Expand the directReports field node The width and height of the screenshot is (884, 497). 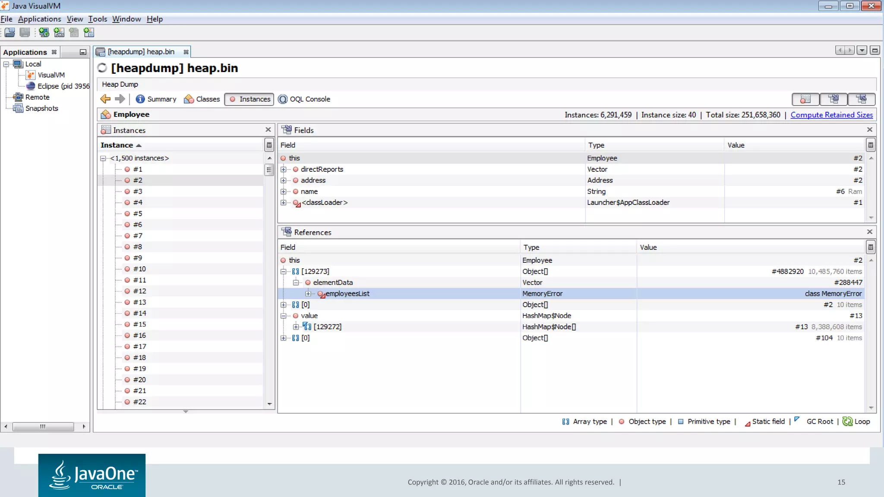pos(284,170)
